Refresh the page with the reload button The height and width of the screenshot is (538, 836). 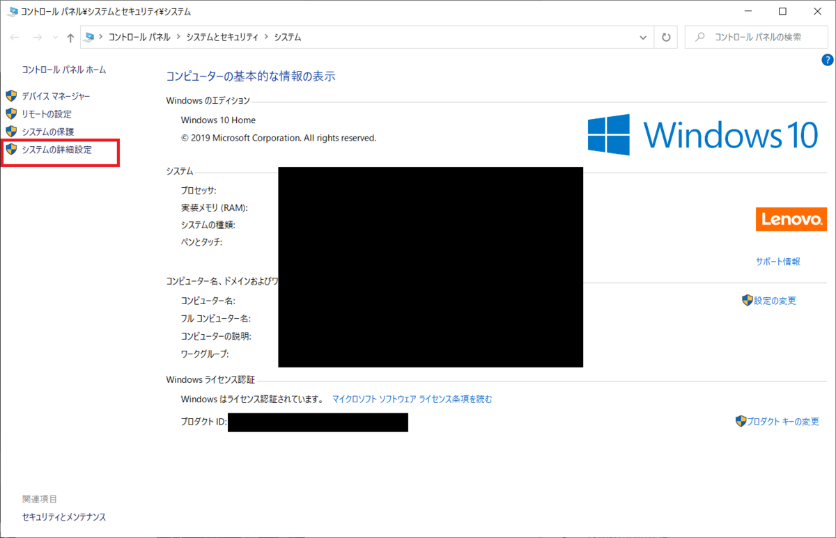click(x=667, y=37)
